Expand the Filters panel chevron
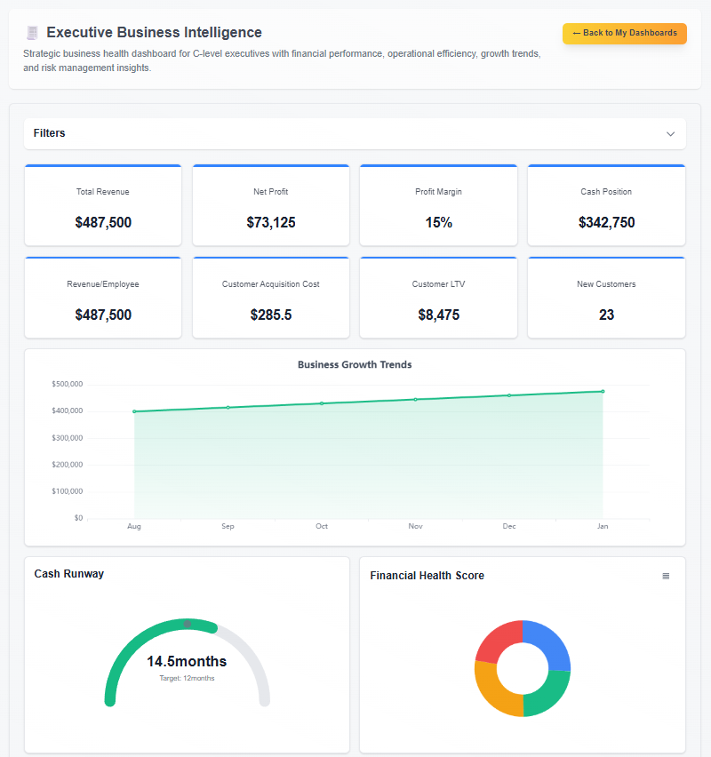711x757 pixels. pyautogui.click(x=670, y=134)
